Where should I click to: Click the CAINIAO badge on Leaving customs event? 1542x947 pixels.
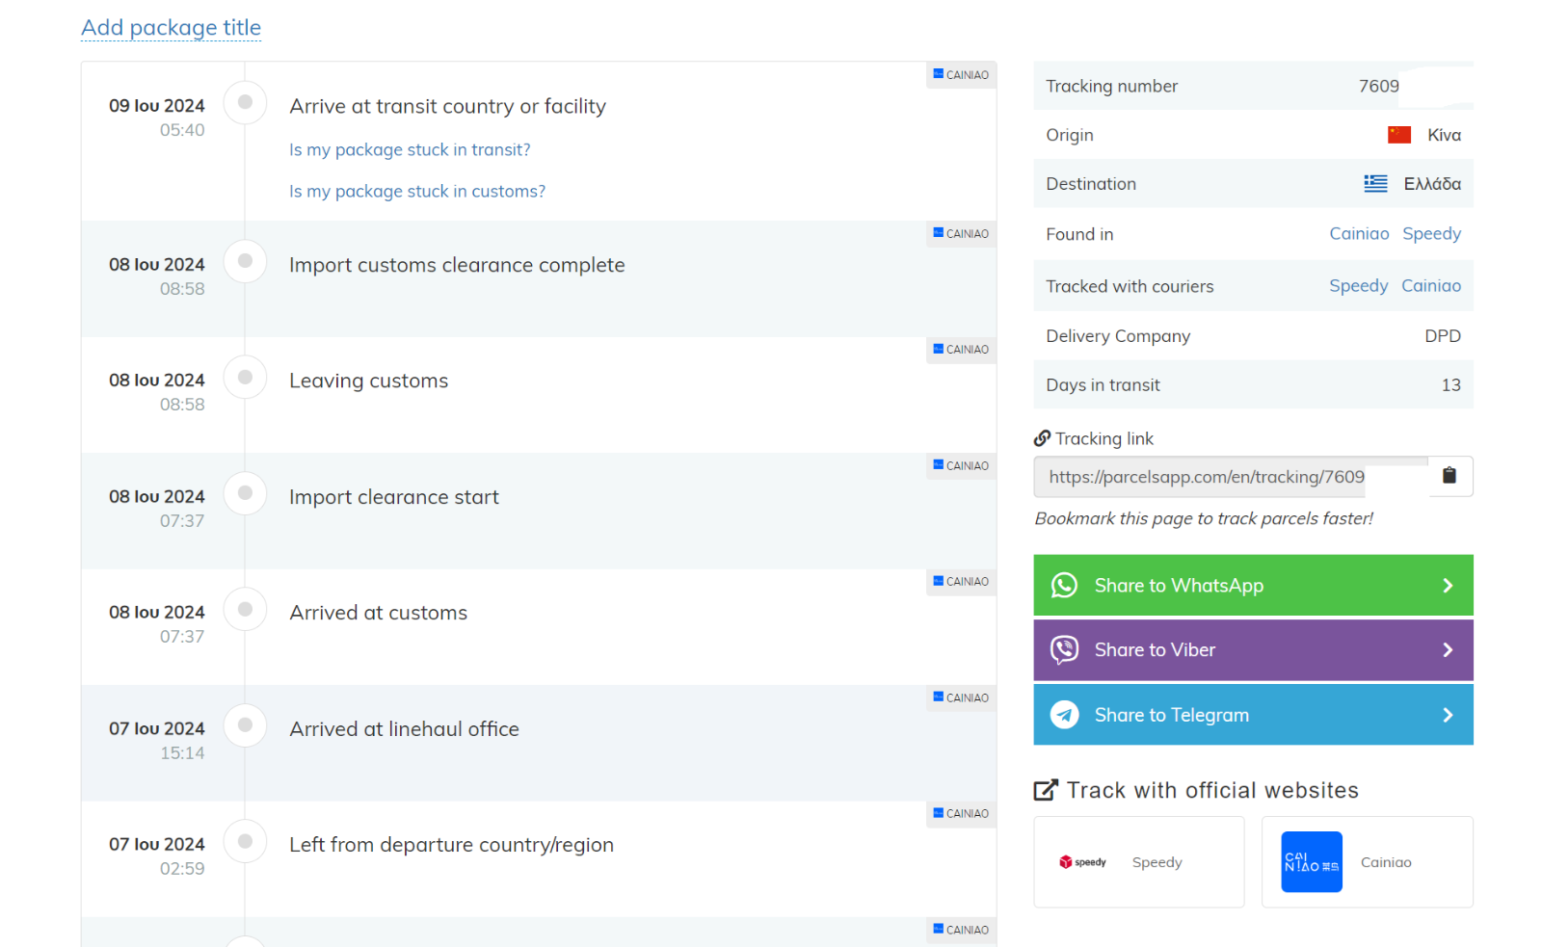click(961, 350)
